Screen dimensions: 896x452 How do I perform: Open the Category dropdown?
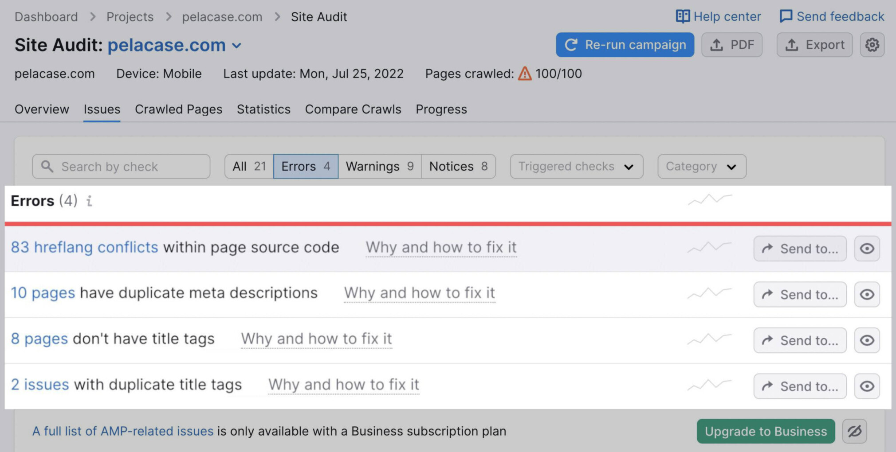pos(702,167)
